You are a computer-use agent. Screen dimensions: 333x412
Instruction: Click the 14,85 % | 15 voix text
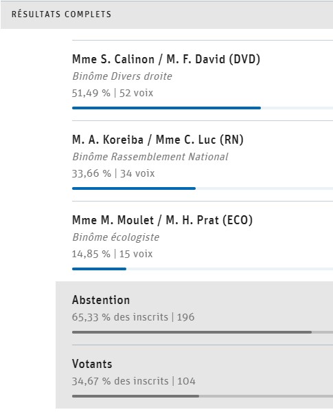click(112, 254)
